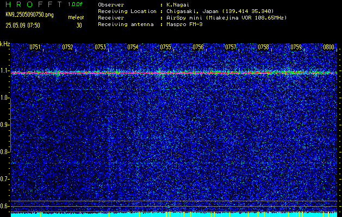Click the Receiving antenna field label

pyautogui.click(x=126, y=24)
